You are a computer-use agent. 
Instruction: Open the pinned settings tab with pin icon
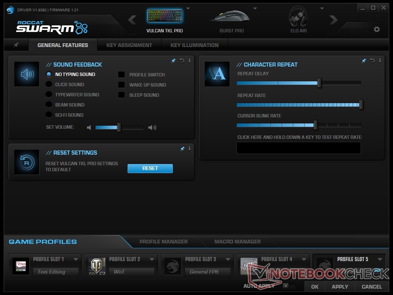[x=16, y=45]
